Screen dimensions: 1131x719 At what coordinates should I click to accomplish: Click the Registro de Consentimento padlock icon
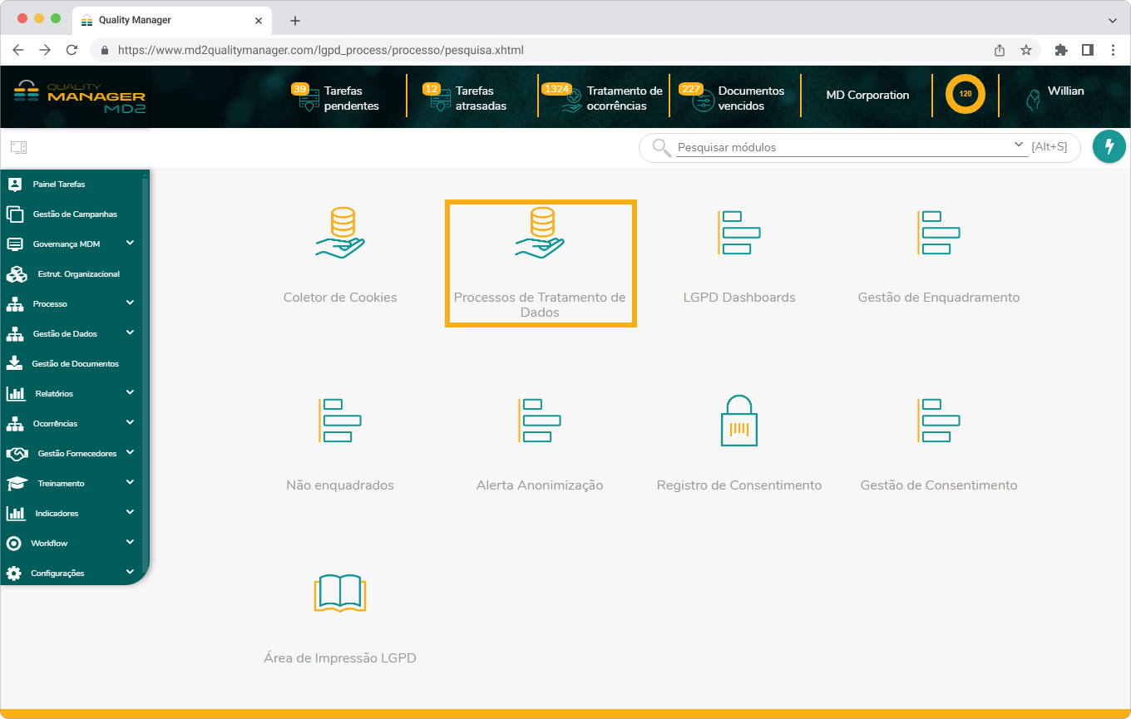pyautogui.click(x=738, y=421)
